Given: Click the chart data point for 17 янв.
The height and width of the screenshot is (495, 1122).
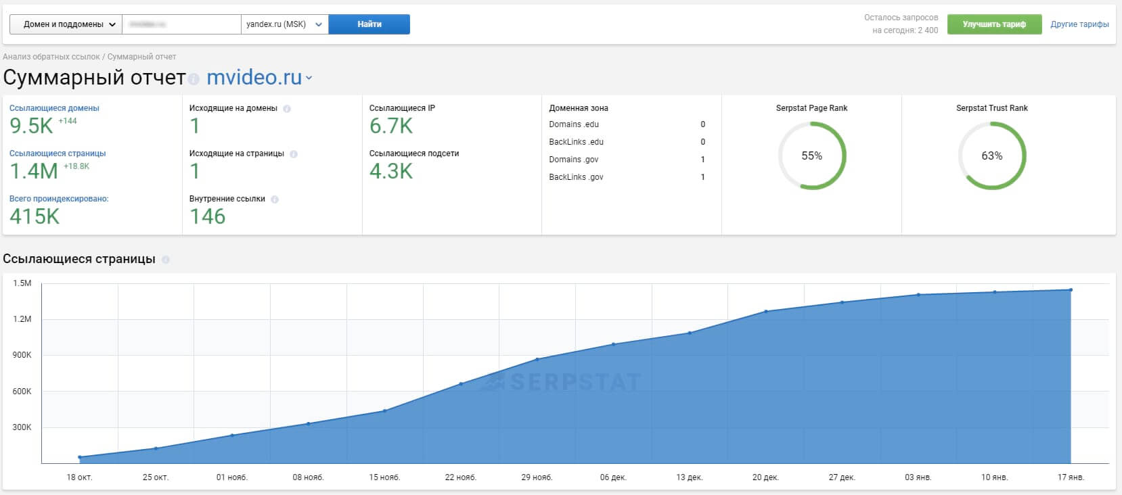Looking at the screenshot, I should [x=1071, y=290].
